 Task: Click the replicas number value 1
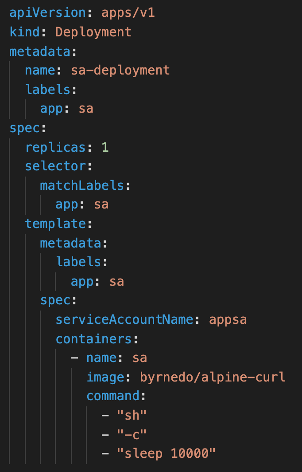click(x=105, y=147)
